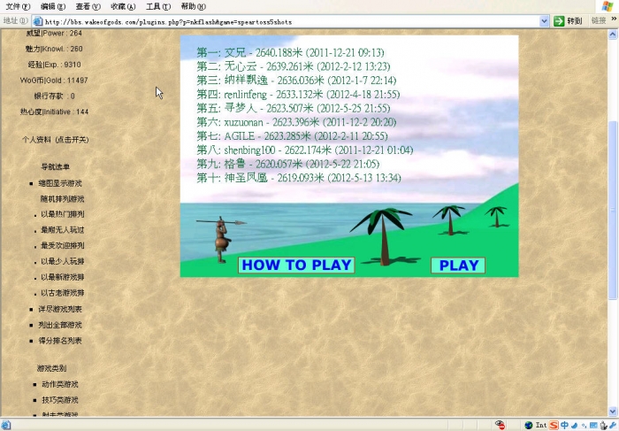Click 热心度|Initiative : 144 text
This screenshot has height=431, width=619.
tap(55, 112)
